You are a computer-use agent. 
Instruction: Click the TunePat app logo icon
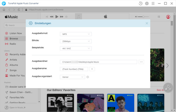tap(4, 4)
